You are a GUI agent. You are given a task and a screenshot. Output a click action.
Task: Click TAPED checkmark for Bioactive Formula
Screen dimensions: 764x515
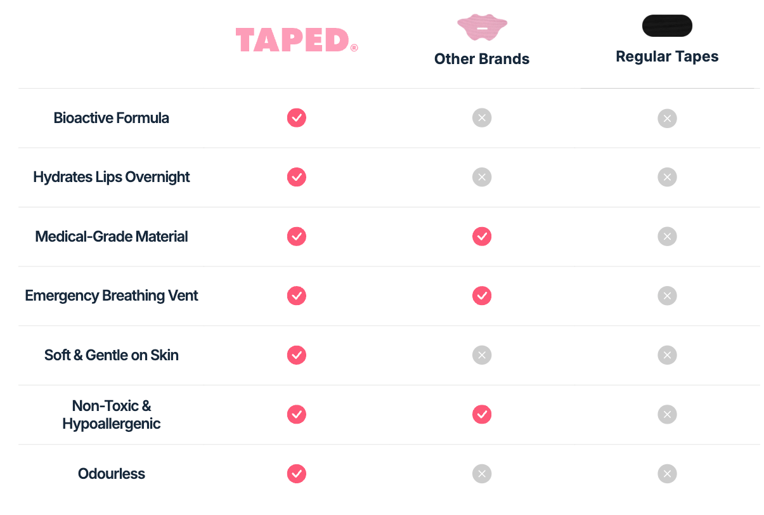pos(297,118)
